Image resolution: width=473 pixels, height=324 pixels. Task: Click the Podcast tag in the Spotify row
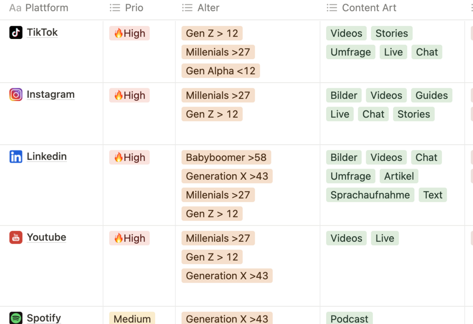tap(349, 318)
